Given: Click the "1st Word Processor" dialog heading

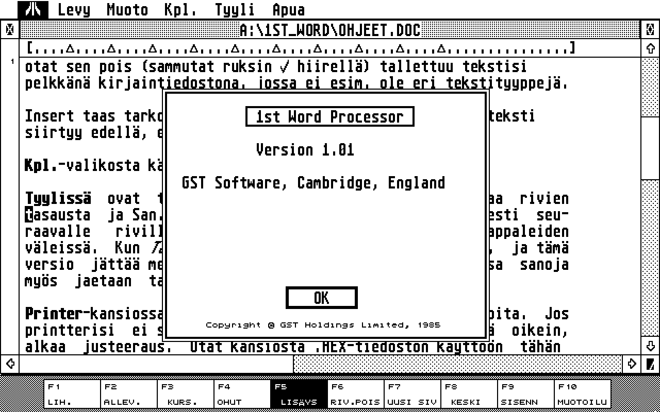Looking at the screenshot, I should coord(330,117).
